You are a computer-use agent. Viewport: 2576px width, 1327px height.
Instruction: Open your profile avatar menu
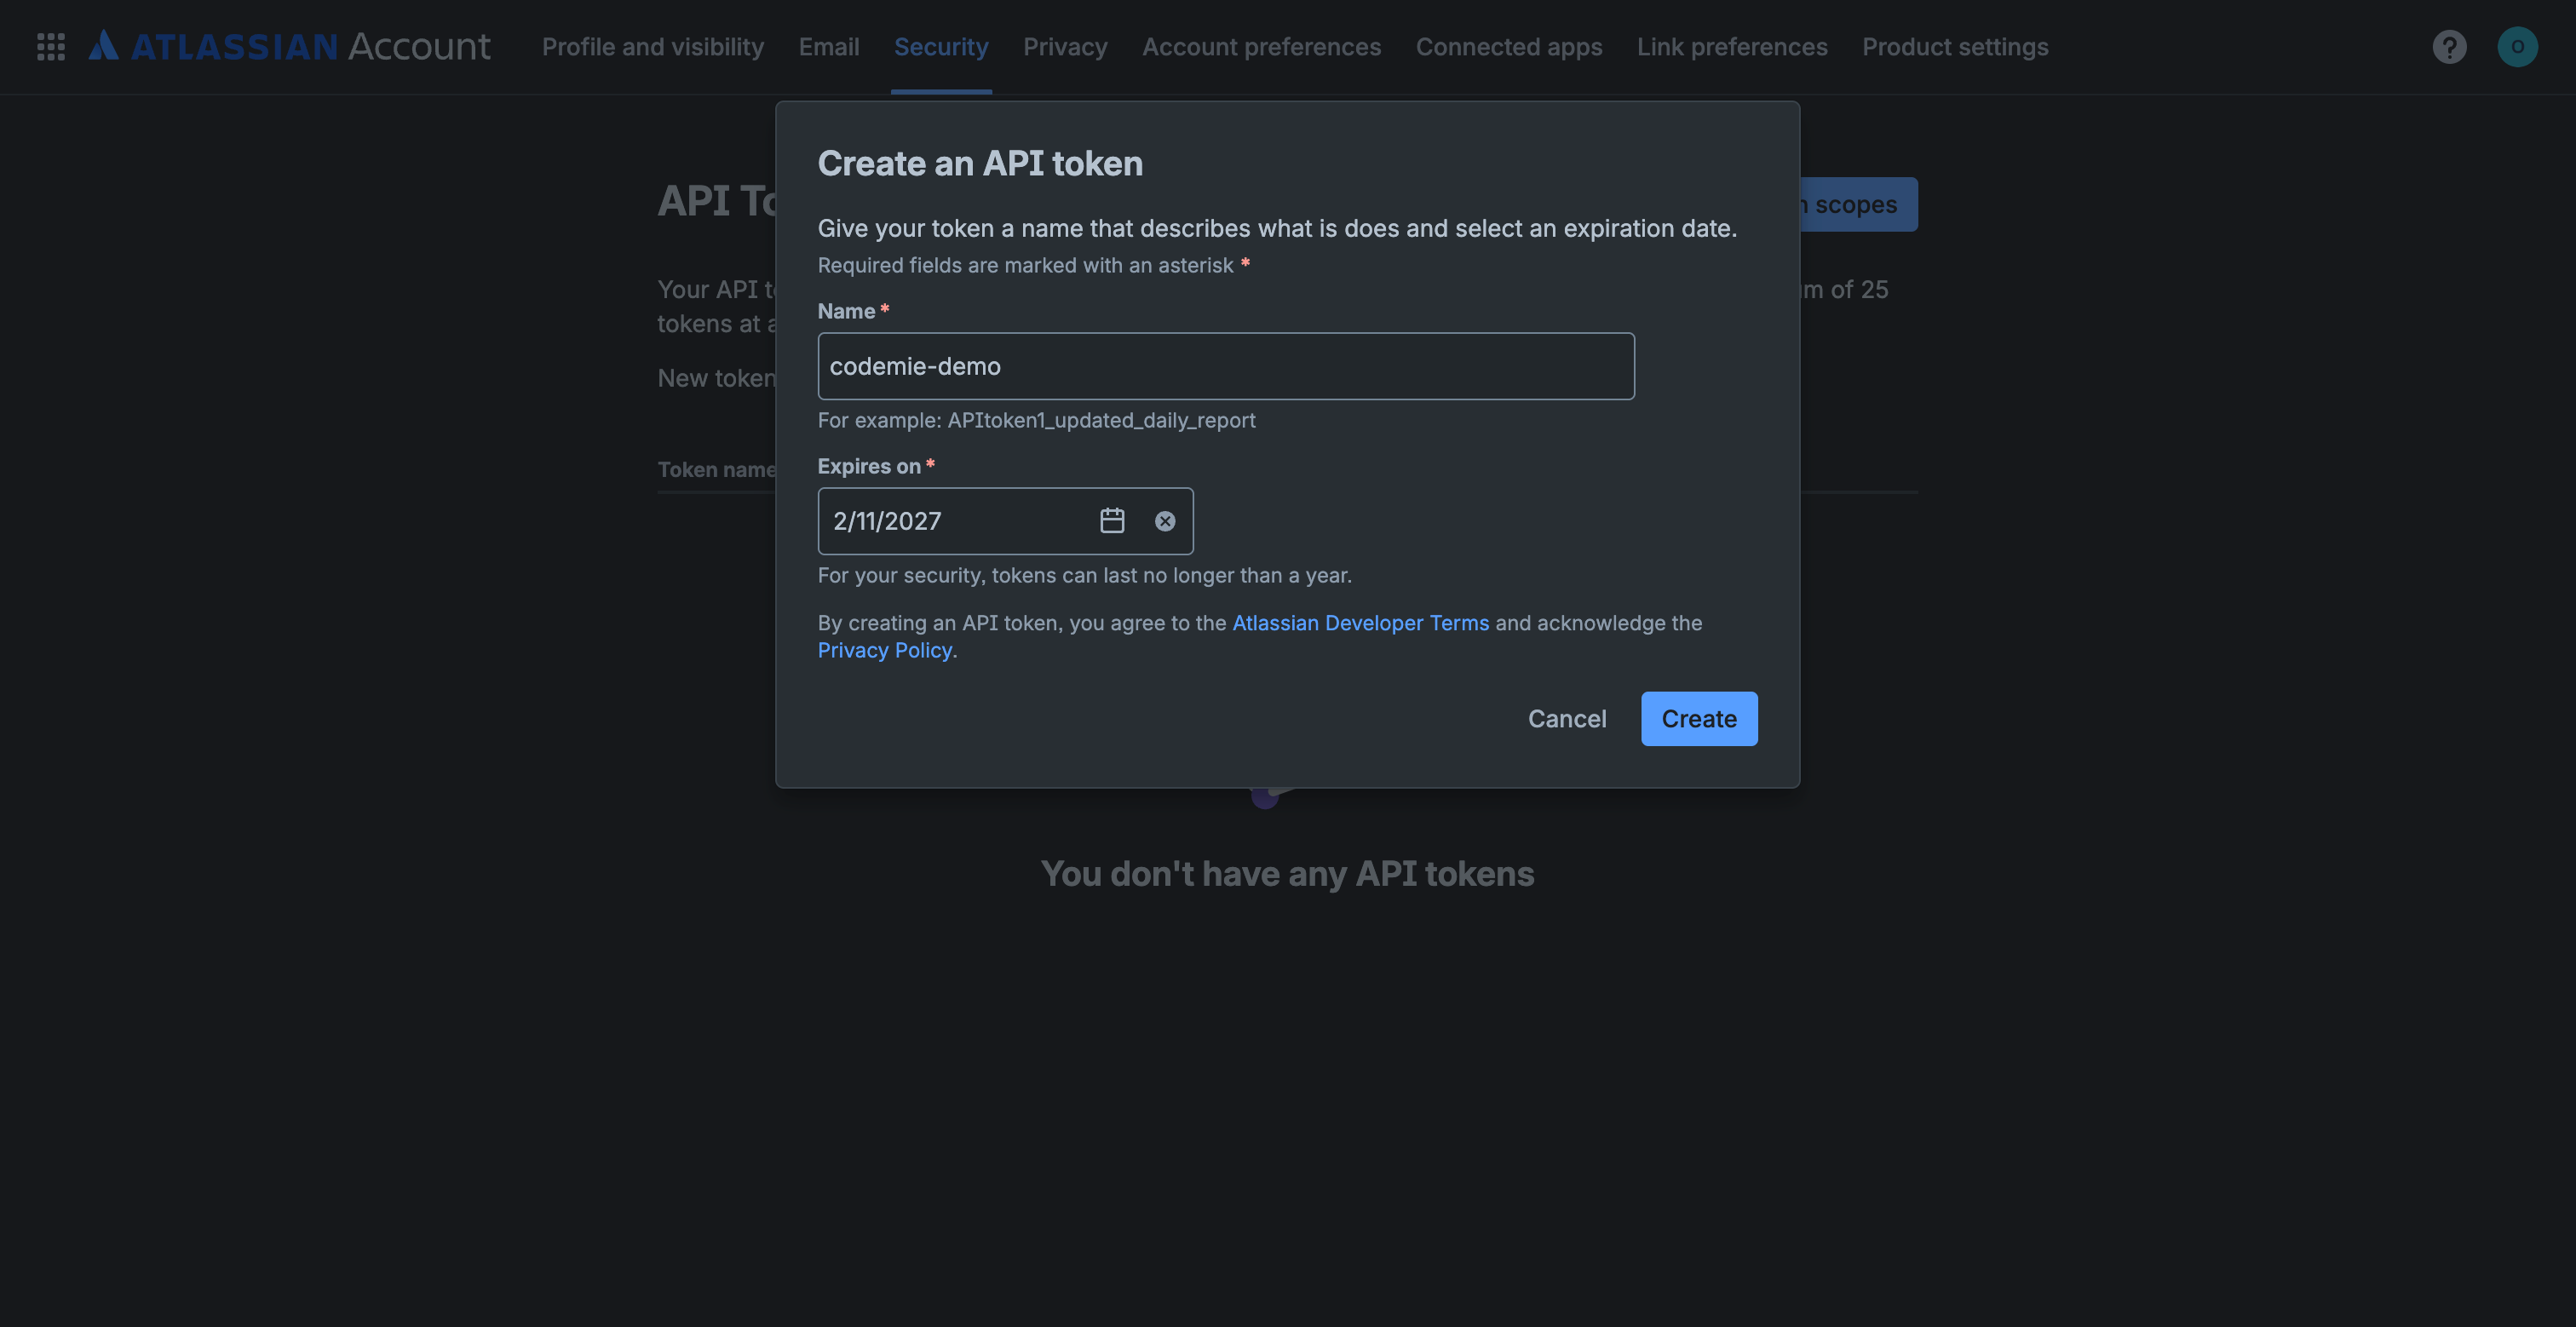click(x=2518, y=46)
